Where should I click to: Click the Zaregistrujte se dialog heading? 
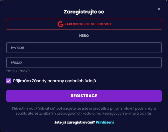(x=84, y=12)
